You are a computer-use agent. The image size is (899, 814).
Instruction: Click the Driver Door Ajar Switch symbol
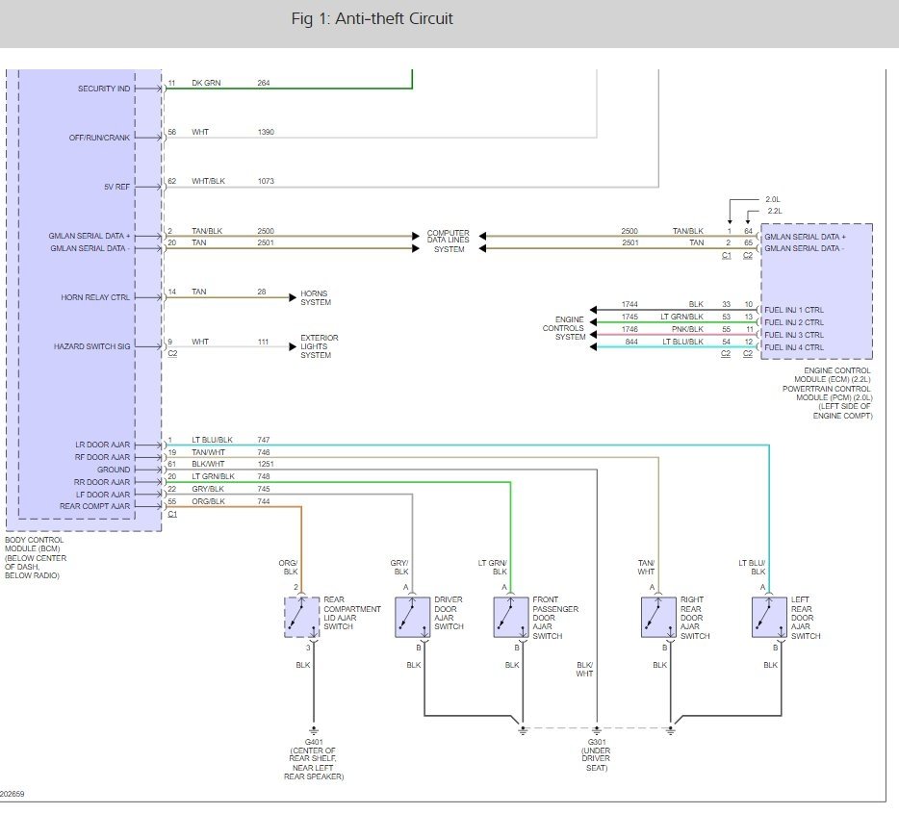tap(412, 617)
